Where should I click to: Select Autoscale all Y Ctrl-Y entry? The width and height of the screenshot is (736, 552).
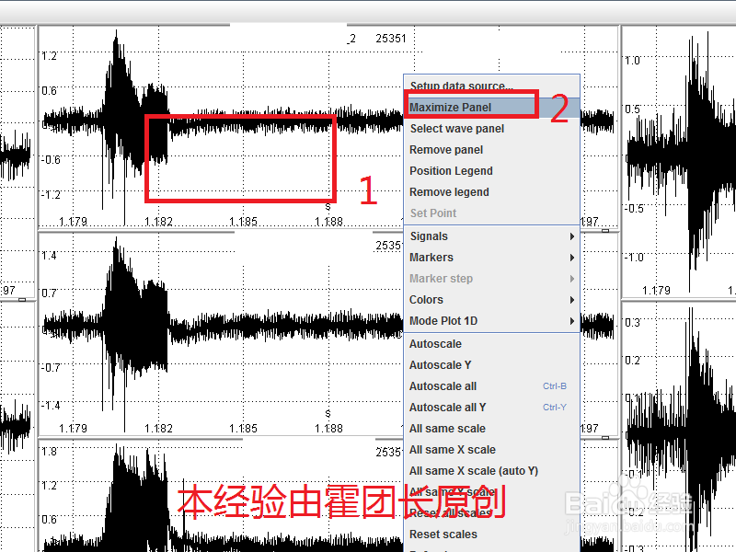point(491,407)
